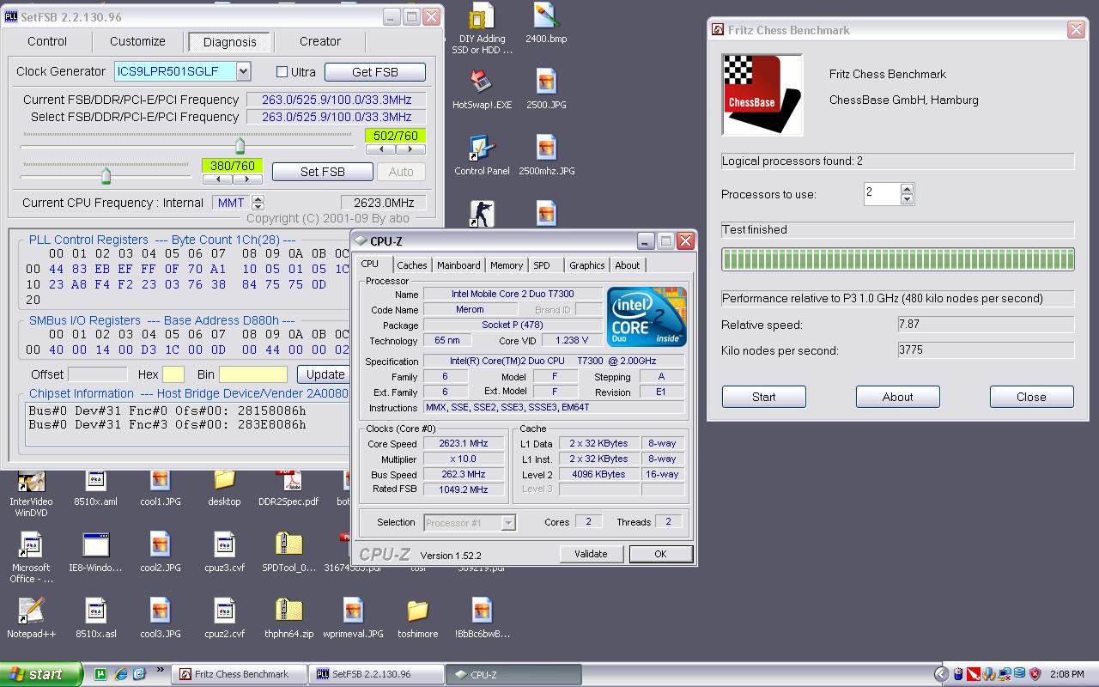This screenshot has width=1099, height=687.
Task: Start the Fritz Chess Benchmark test
Action: pyautogui.click(x=764, y=397)
